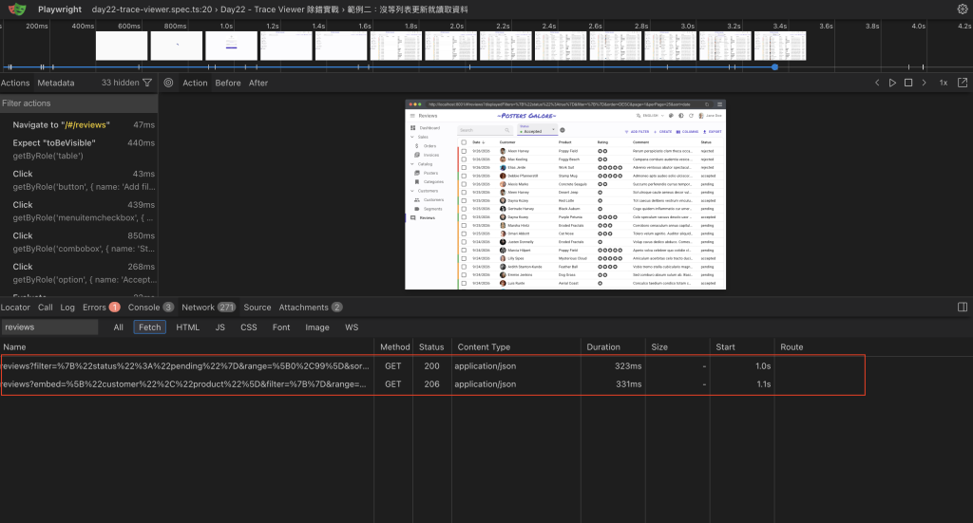Screen dimensions: 973x523
Task: Sort by the Date column header
Action: (479, 142)
